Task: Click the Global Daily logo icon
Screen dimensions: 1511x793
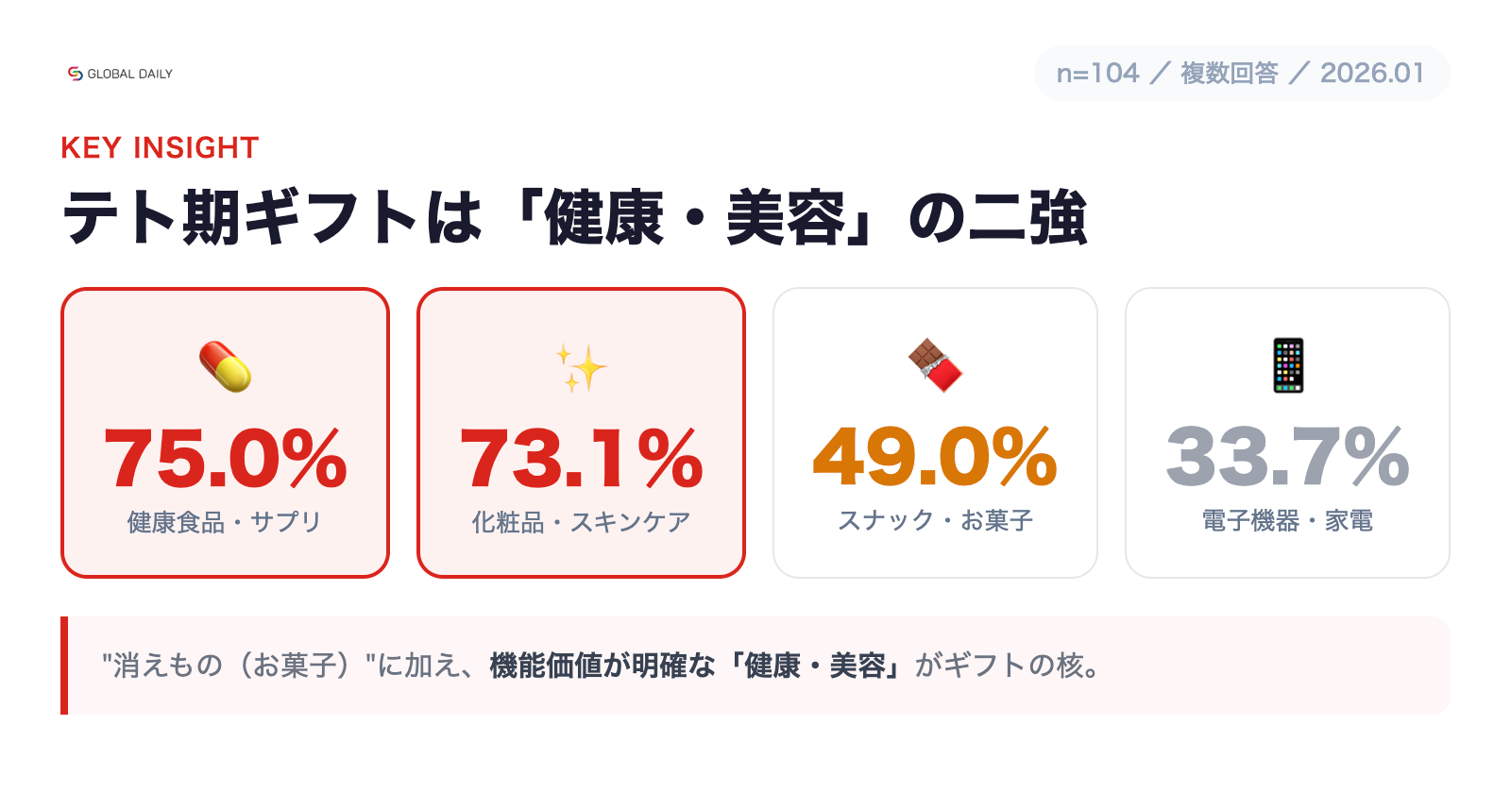Action: [76, 74]
